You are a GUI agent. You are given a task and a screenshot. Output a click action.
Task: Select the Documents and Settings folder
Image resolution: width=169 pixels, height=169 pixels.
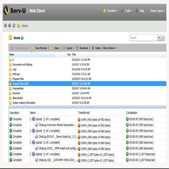pos(87,65)
